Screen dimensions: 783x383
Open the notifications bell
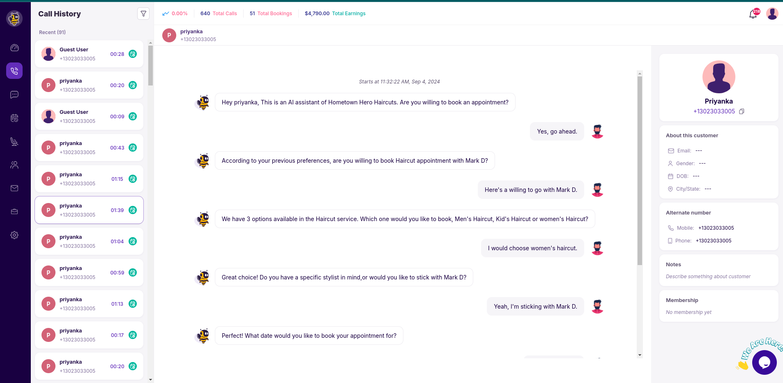tap(753, 14)
